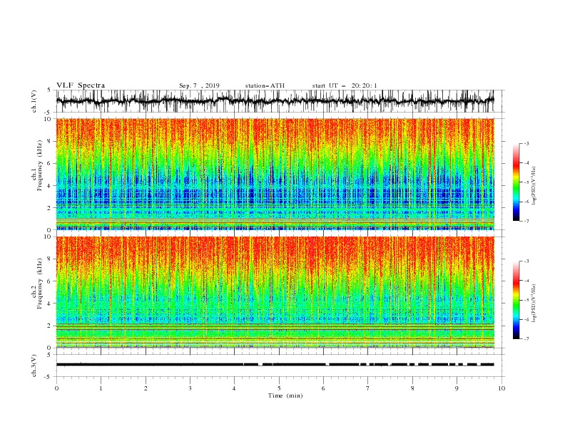
Task: Click the ch.1 spectrogram color bar
Action: point(516,182)
